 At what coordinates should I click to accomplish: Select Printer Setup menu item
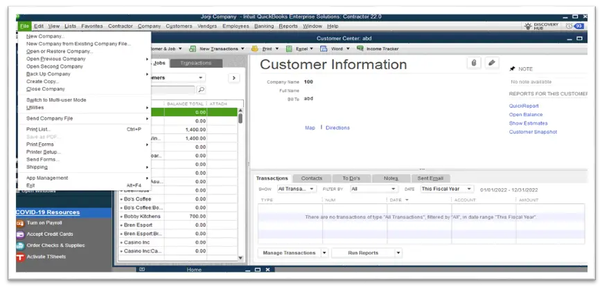coord(44,151)
